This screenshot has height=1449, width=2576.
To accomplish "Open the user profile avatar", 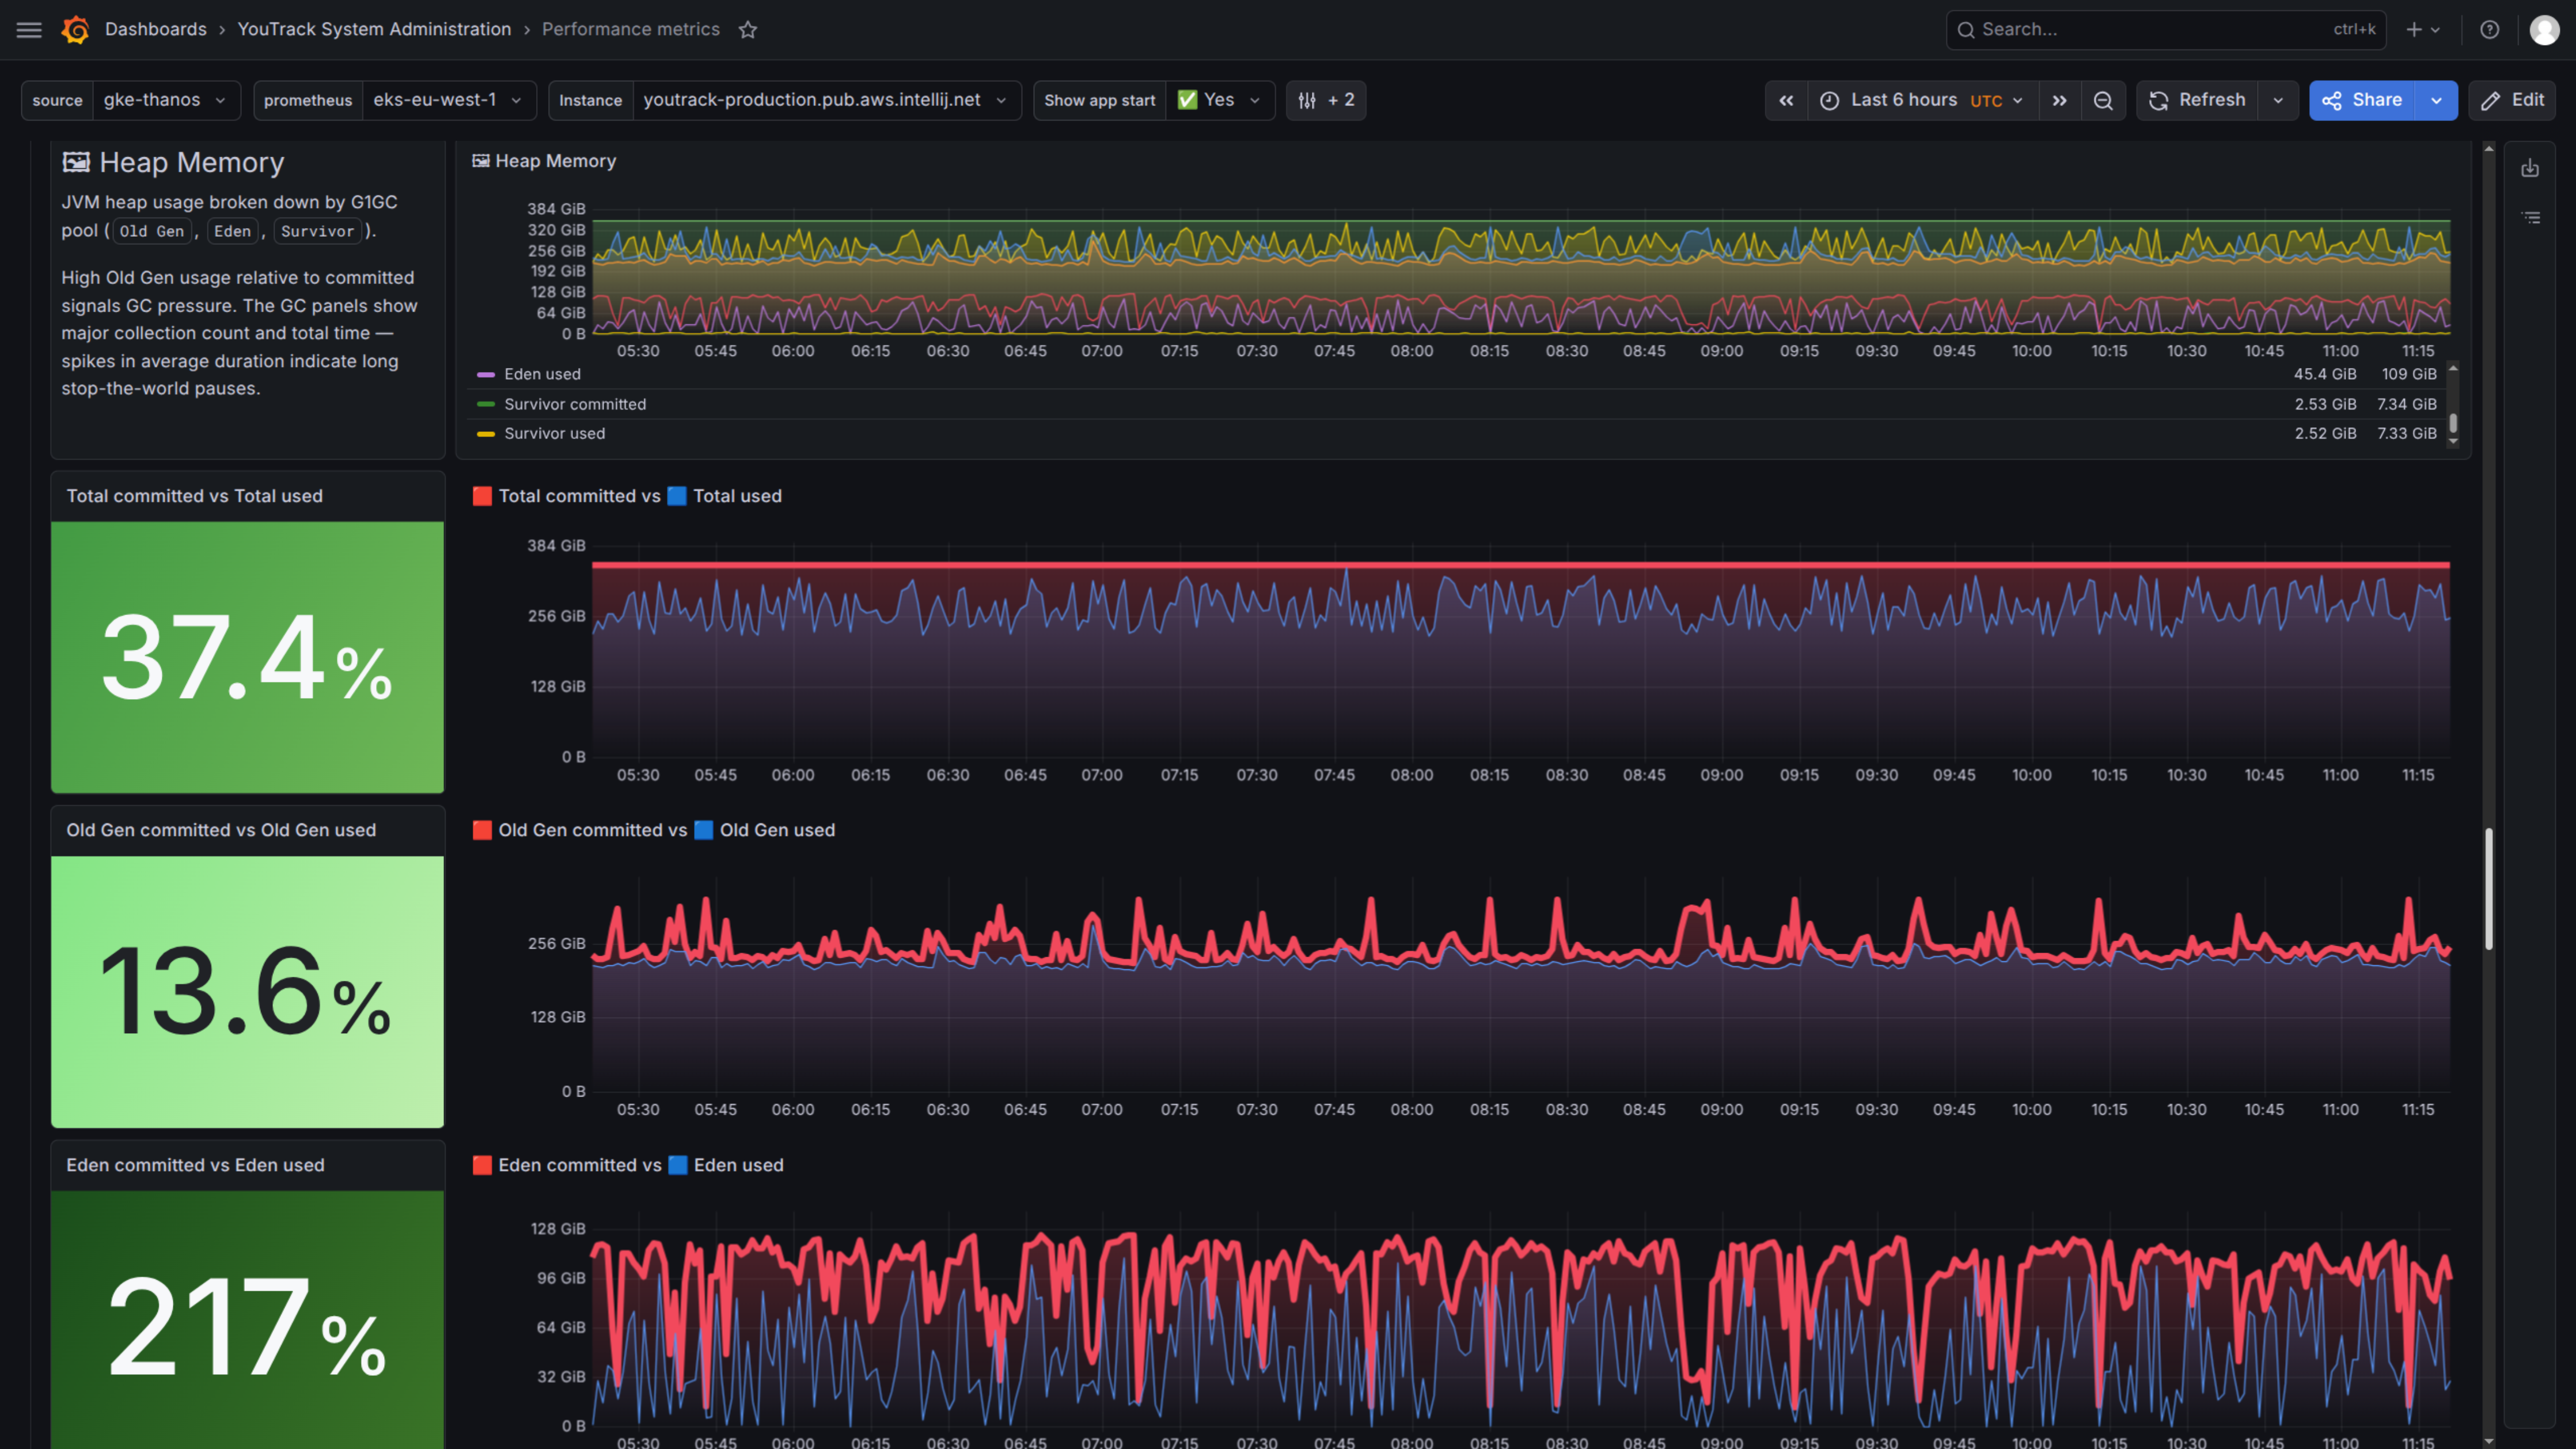I will click(x=2545, y=30).
